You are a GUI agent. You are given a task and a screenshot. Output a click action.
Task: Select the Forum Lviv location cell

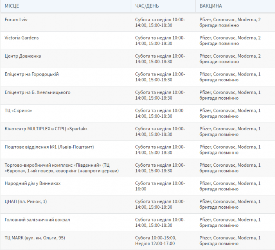point(16,20)
